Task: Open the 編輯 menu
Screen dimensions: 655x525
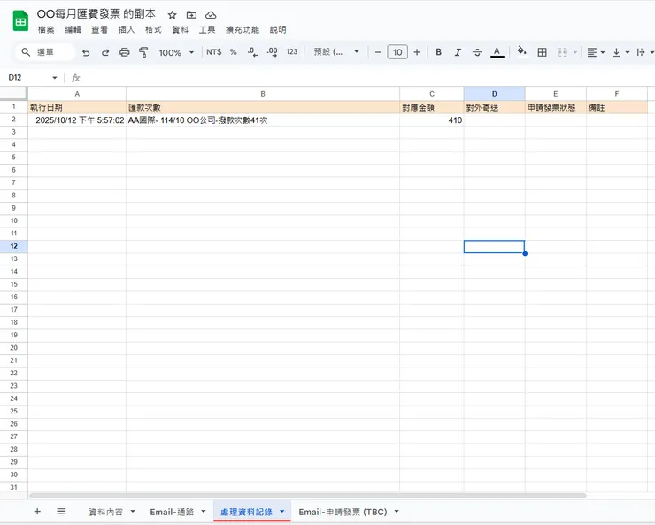Action: point(73,29)
